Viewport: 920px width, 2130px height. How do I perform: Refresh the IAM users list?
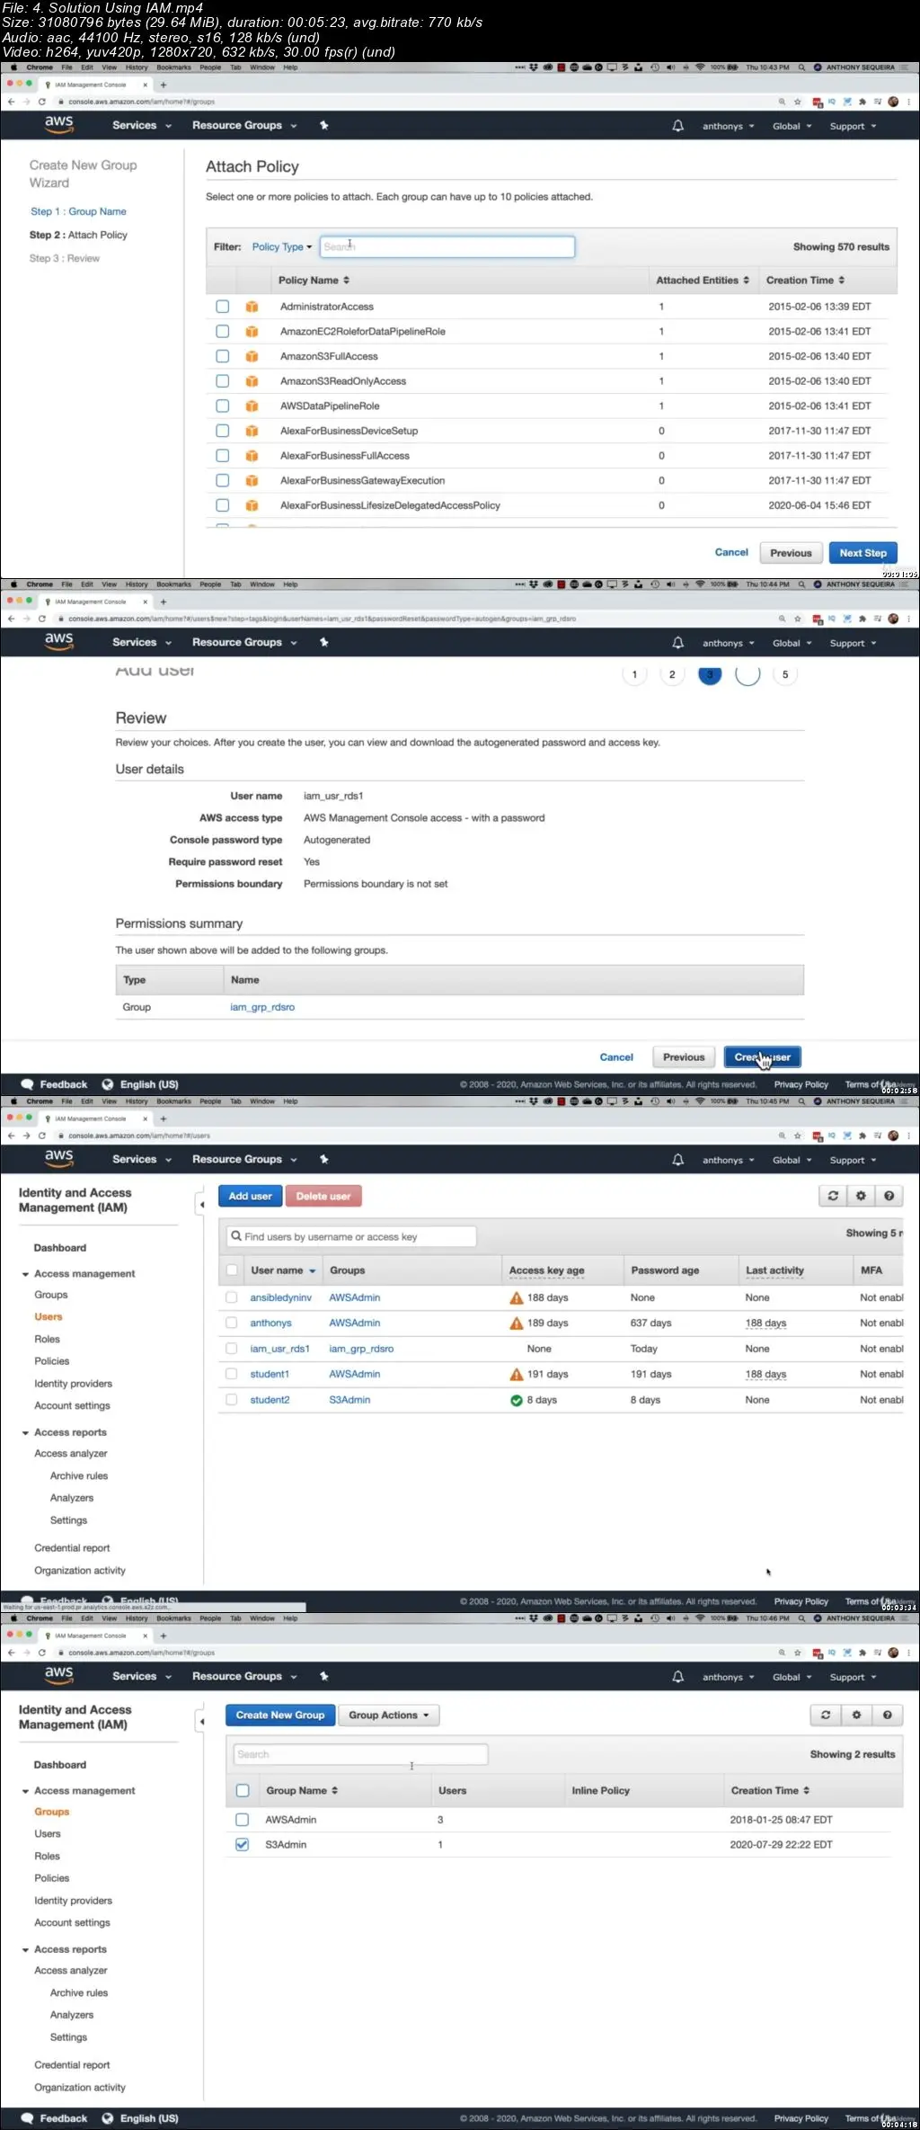(x=833, y=1196)
